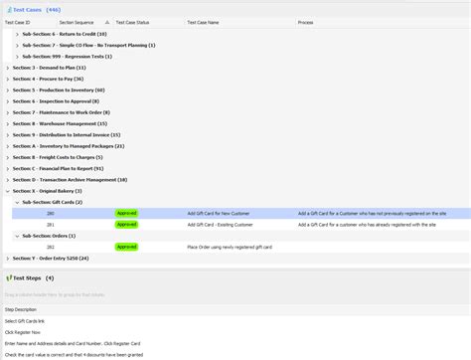Click 'Sub-Section: Orders (1)' label

pyautogui.click(x=49, y=236)
